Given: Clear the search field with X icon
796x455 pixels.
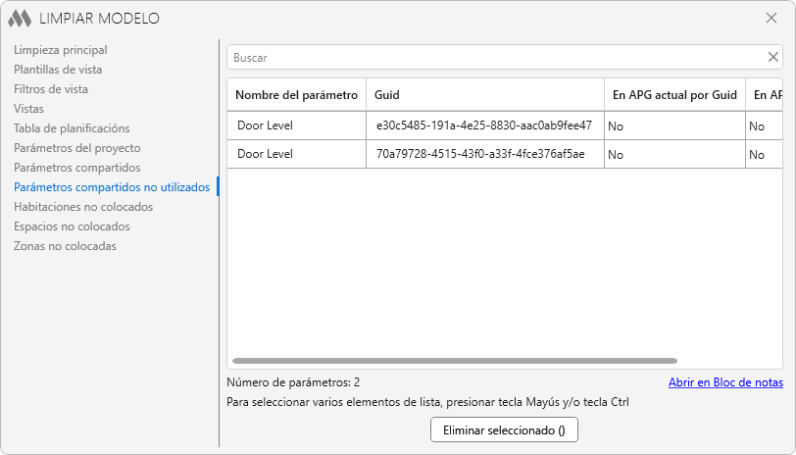Looking at the screenshot, I should pos(772,57).
